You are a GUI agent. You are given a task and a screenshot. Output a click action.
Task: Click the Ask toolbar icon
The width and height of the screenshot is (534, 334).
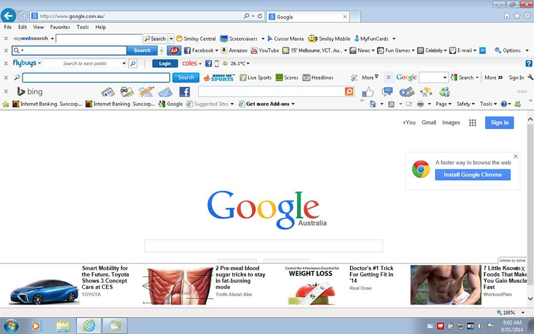tap(174, 51)
